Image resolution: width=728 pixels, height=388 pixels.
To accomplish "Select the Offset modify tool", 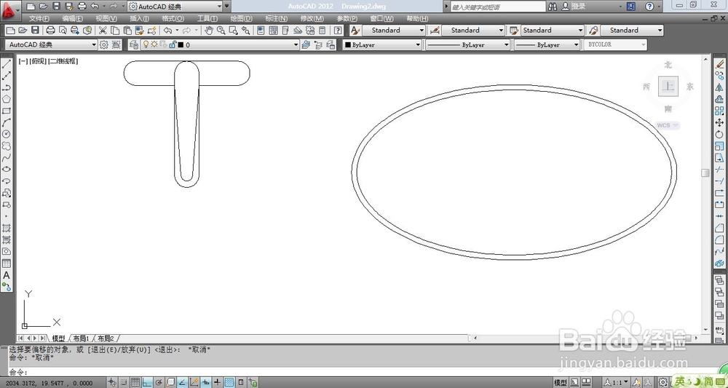I will tap(719, 99).
